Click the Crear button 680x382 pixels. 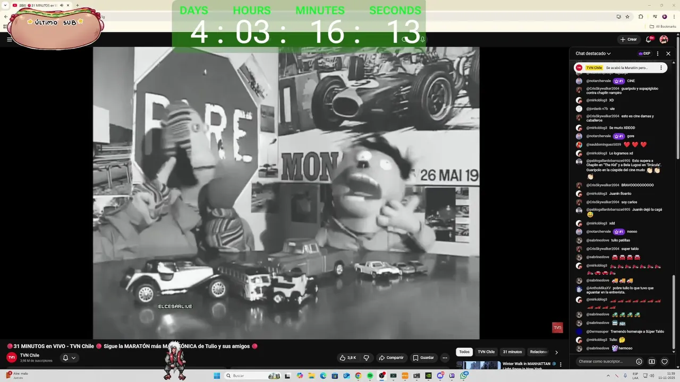628,39
